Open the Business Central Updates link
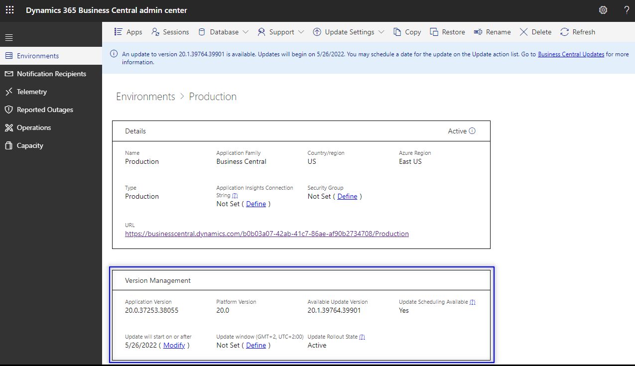Image resolution: width=635 pixels, height=366 pixels. pyautogui.click(x=571, y=54)
